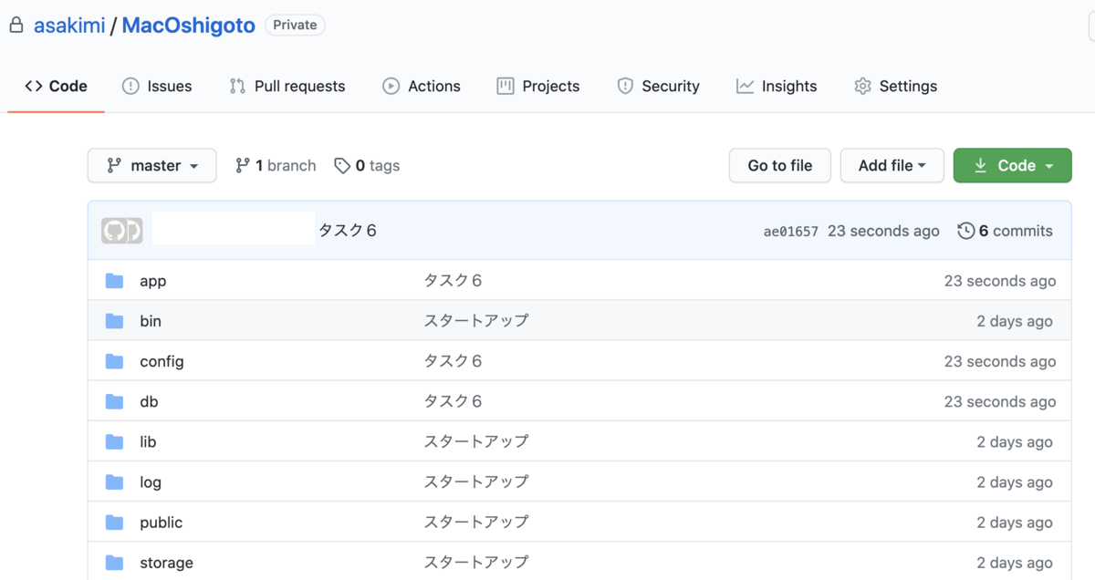Open the asakimi profile link
Image resolution: width=1095 pixels, height=580 pixels.
(x=69, y=25)
